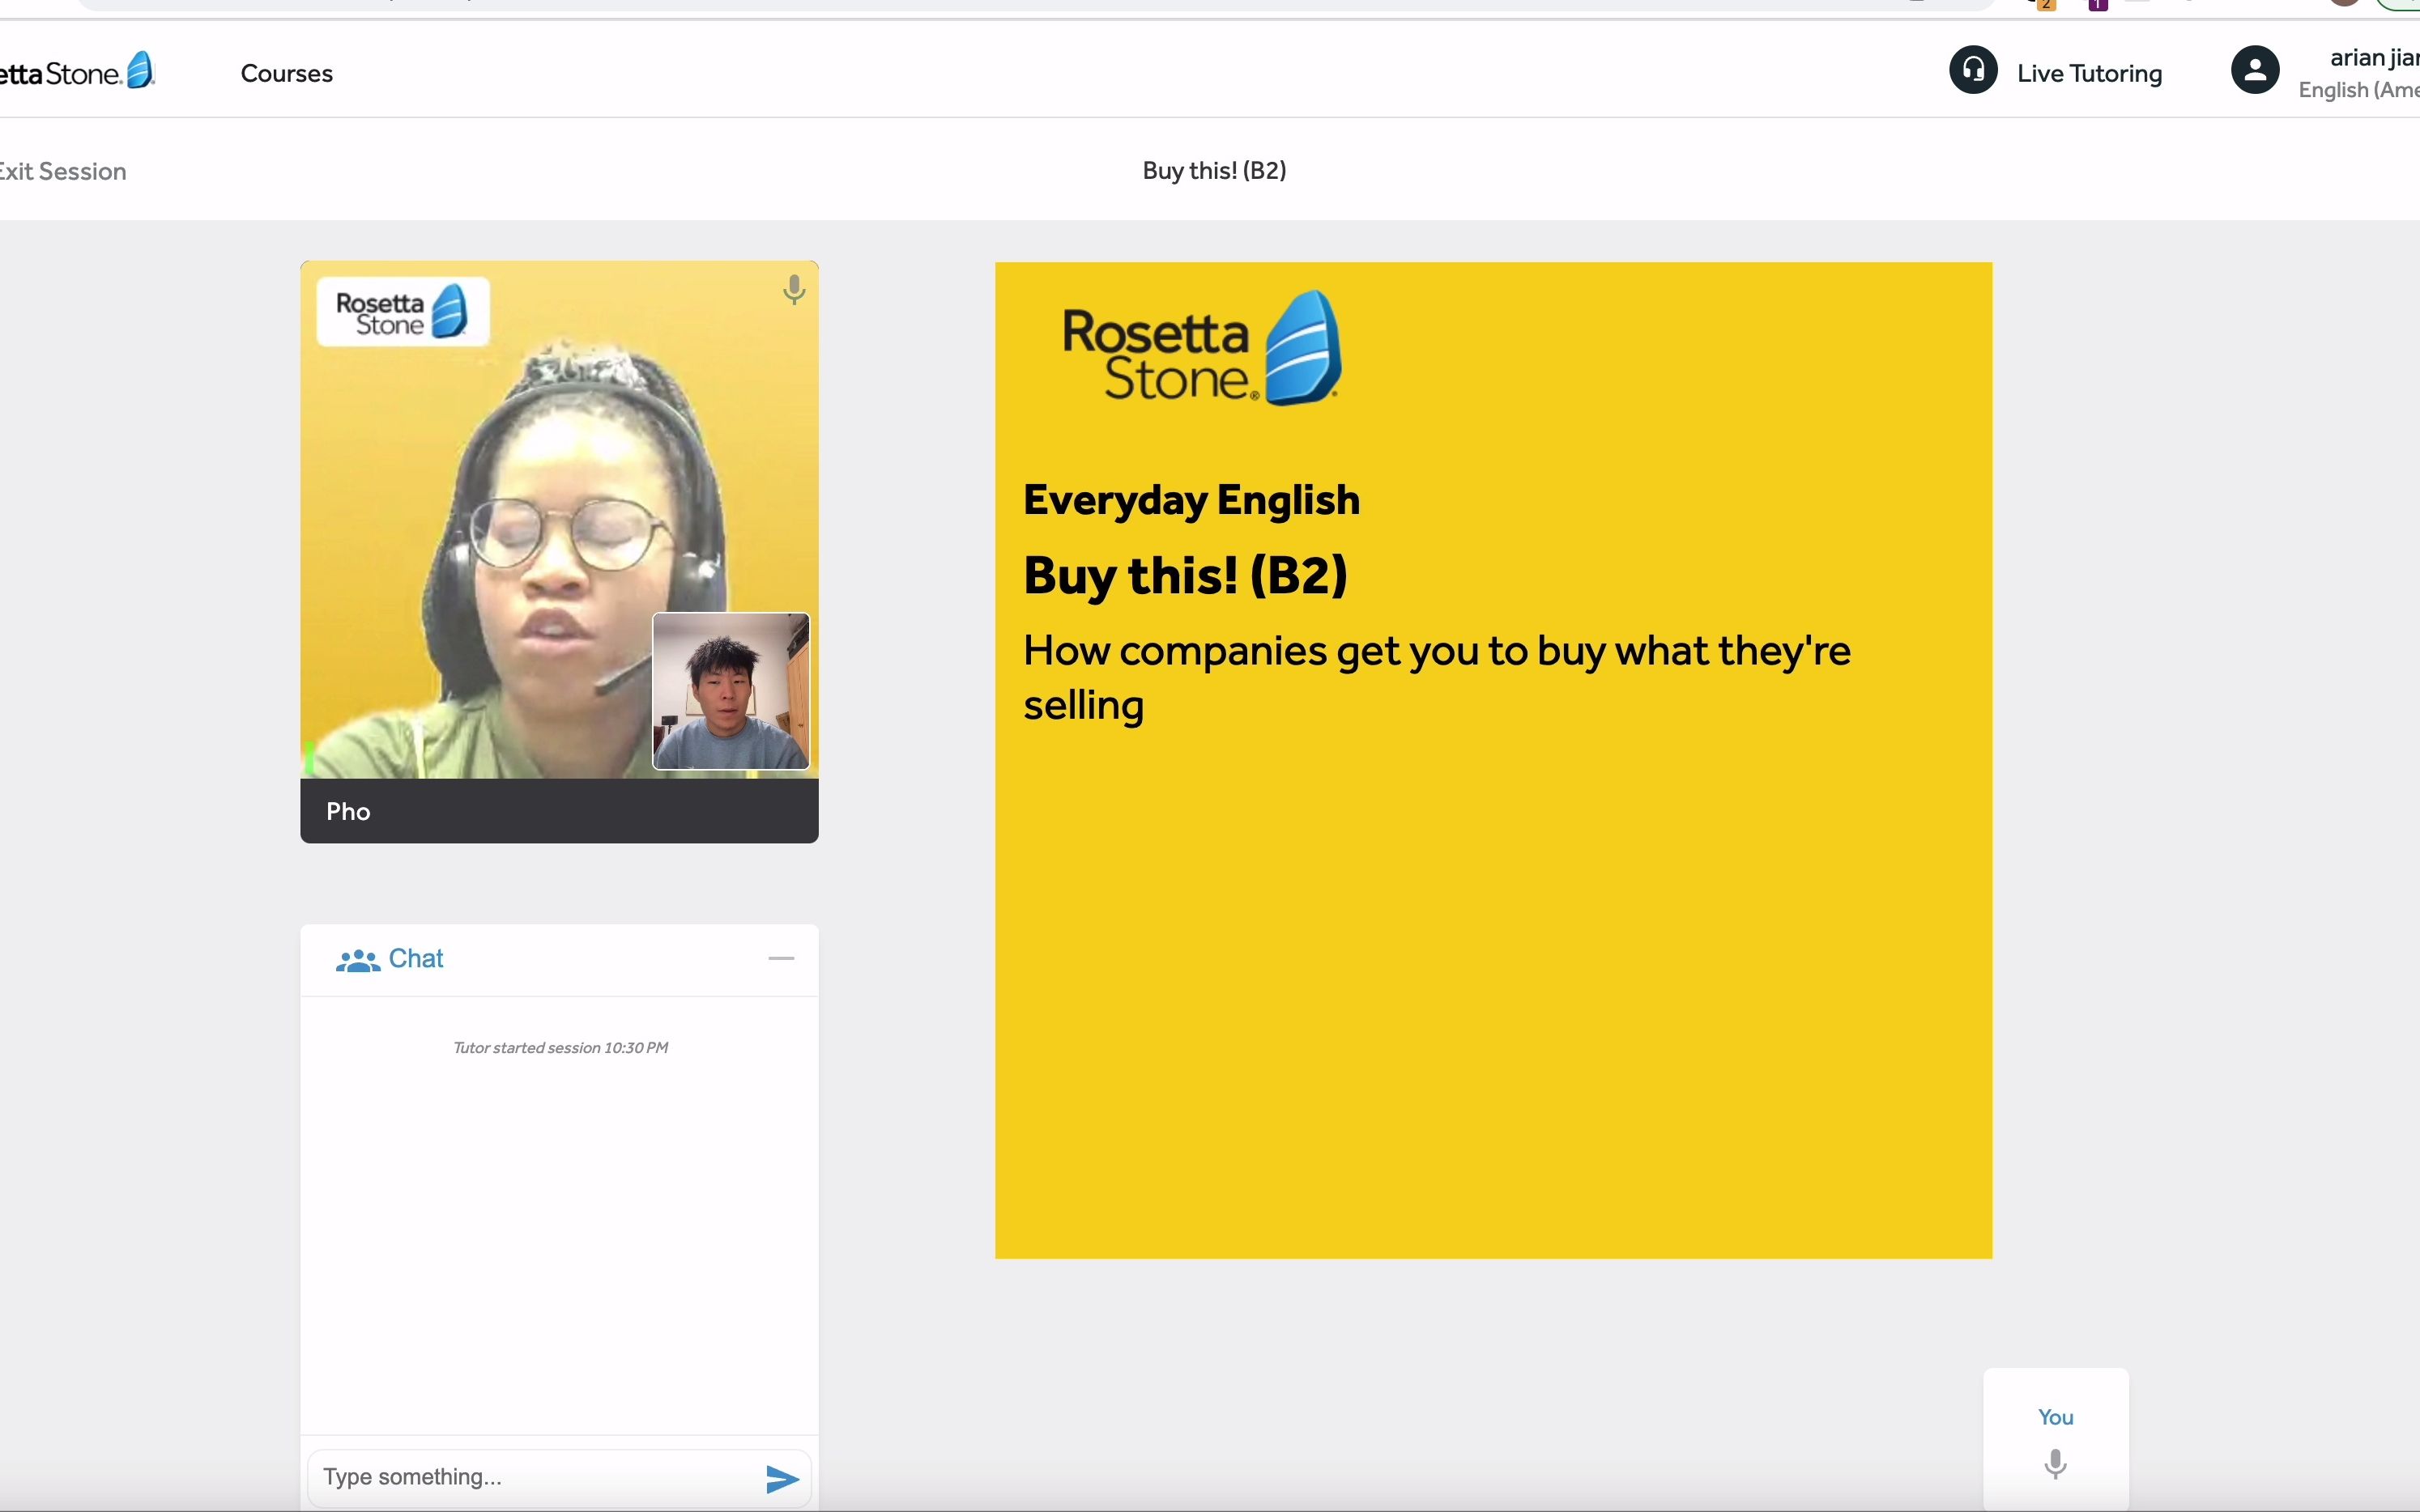Click the 'You' label
This screenshot has height=1512, width=2420.
point(2055,1417)
